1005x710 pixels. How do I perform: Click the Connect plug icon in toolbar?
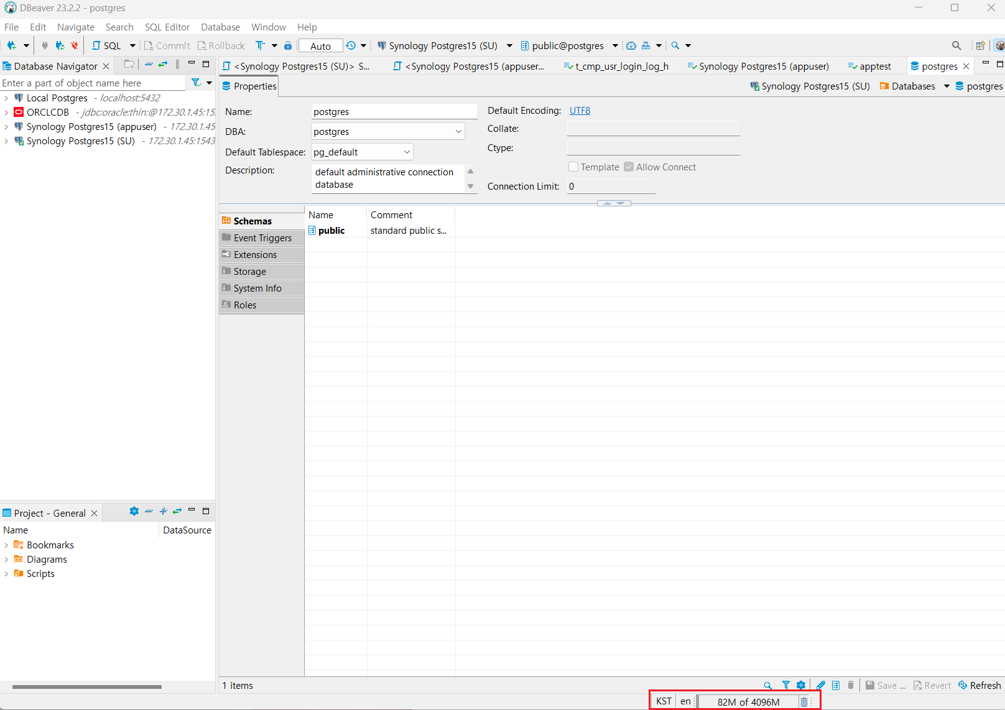[x=45, y=45]
